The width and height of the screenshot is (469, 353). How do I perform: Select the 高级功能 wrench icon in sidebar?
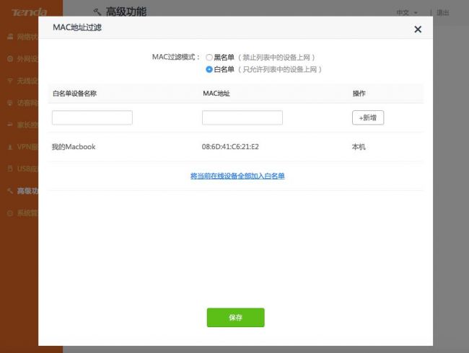(10, 190)
